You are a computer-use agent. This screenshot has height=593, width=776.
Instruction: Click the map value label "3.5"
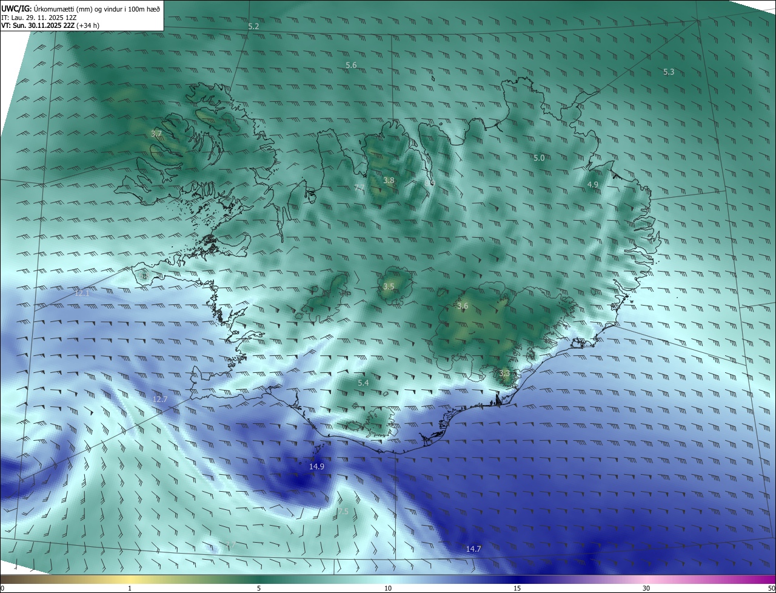tap(389, 286)
